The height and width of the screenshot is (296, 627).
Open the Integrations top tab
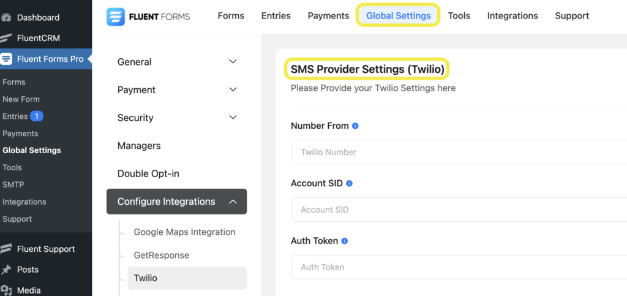point(512,16)
